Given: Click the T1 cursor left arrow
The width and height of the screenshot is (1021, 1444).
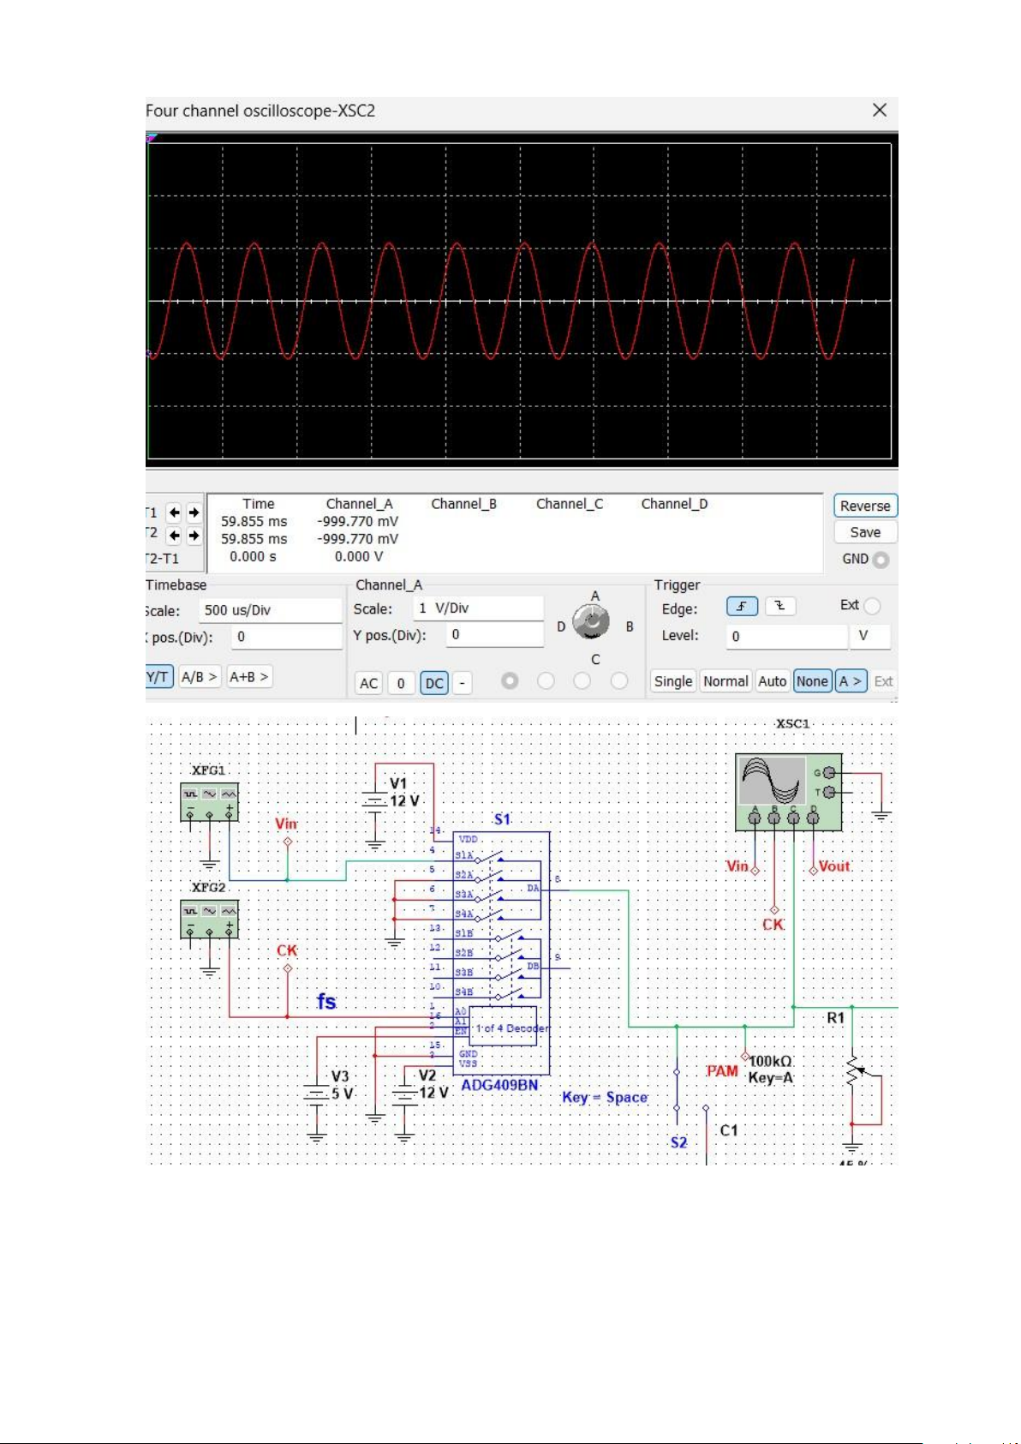Looking at the screenshot, I should pos(174,512).
